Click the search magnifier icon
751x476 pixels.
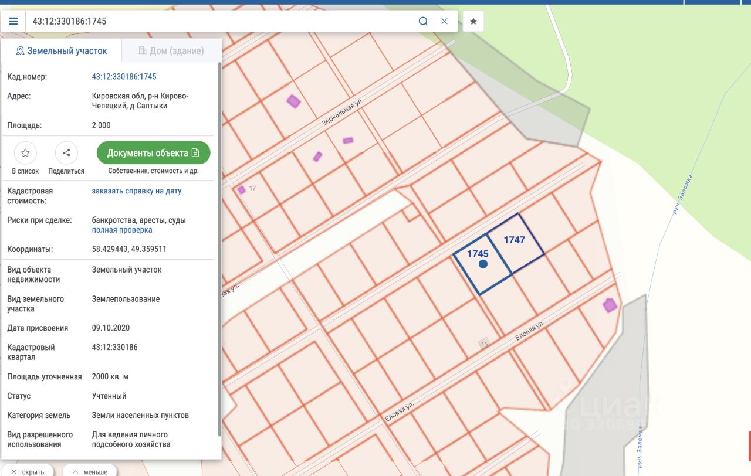423,21
